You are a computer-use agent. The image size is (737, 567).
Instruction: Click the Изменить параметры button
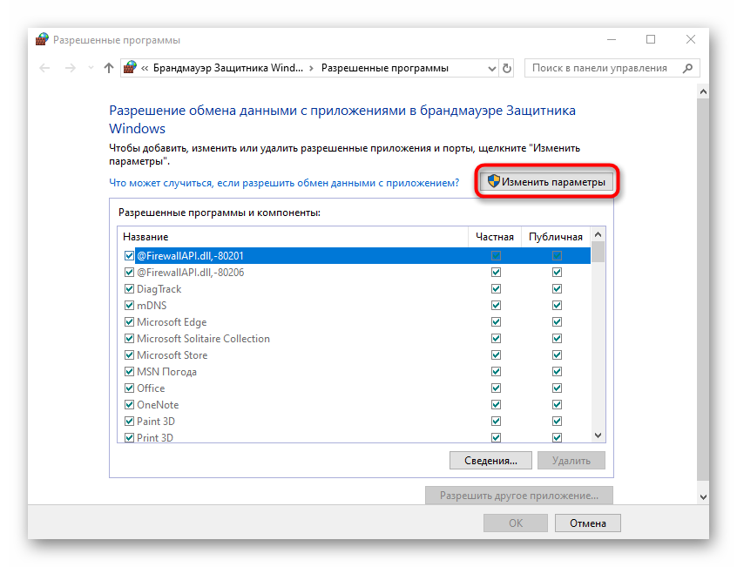[x=546, y=182]
